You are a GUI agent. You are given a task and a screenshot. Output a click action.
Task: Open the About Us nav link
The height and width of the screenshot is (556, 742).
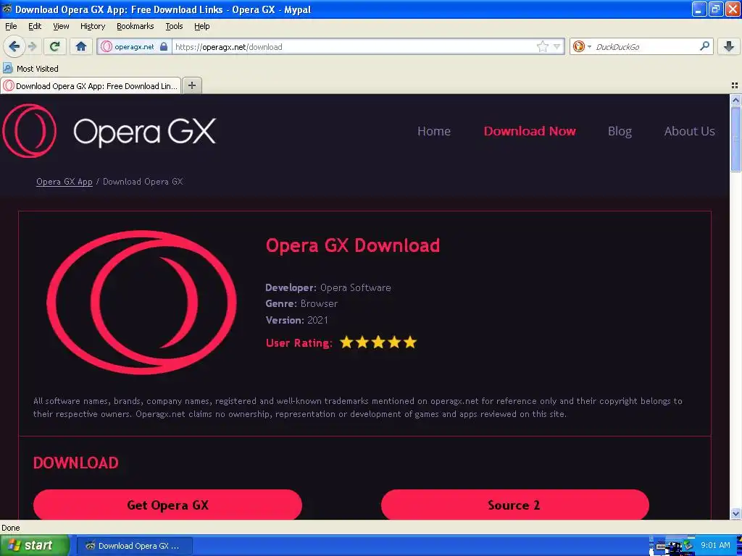pyautogui.click(x=689, y=131)
